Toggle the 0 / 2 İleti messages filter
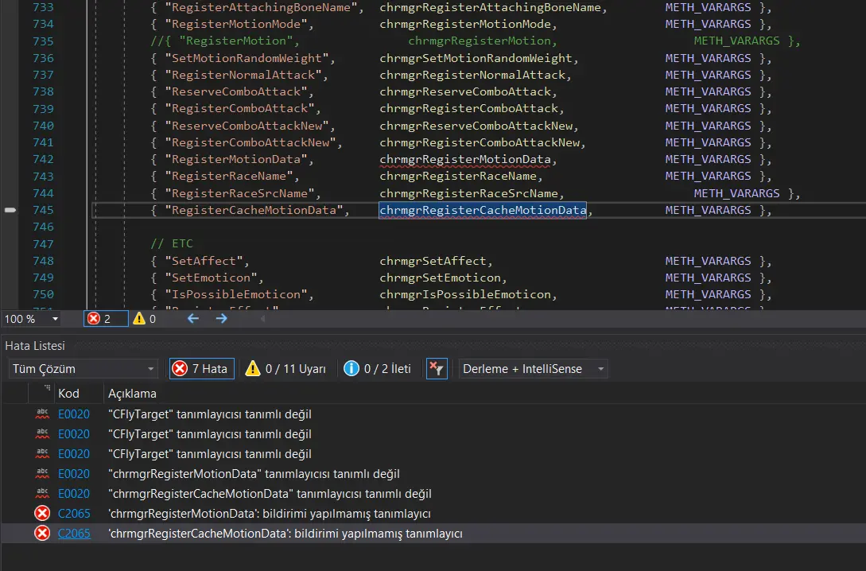Viewport: 866px width, 571px height. tap(378, 369)
